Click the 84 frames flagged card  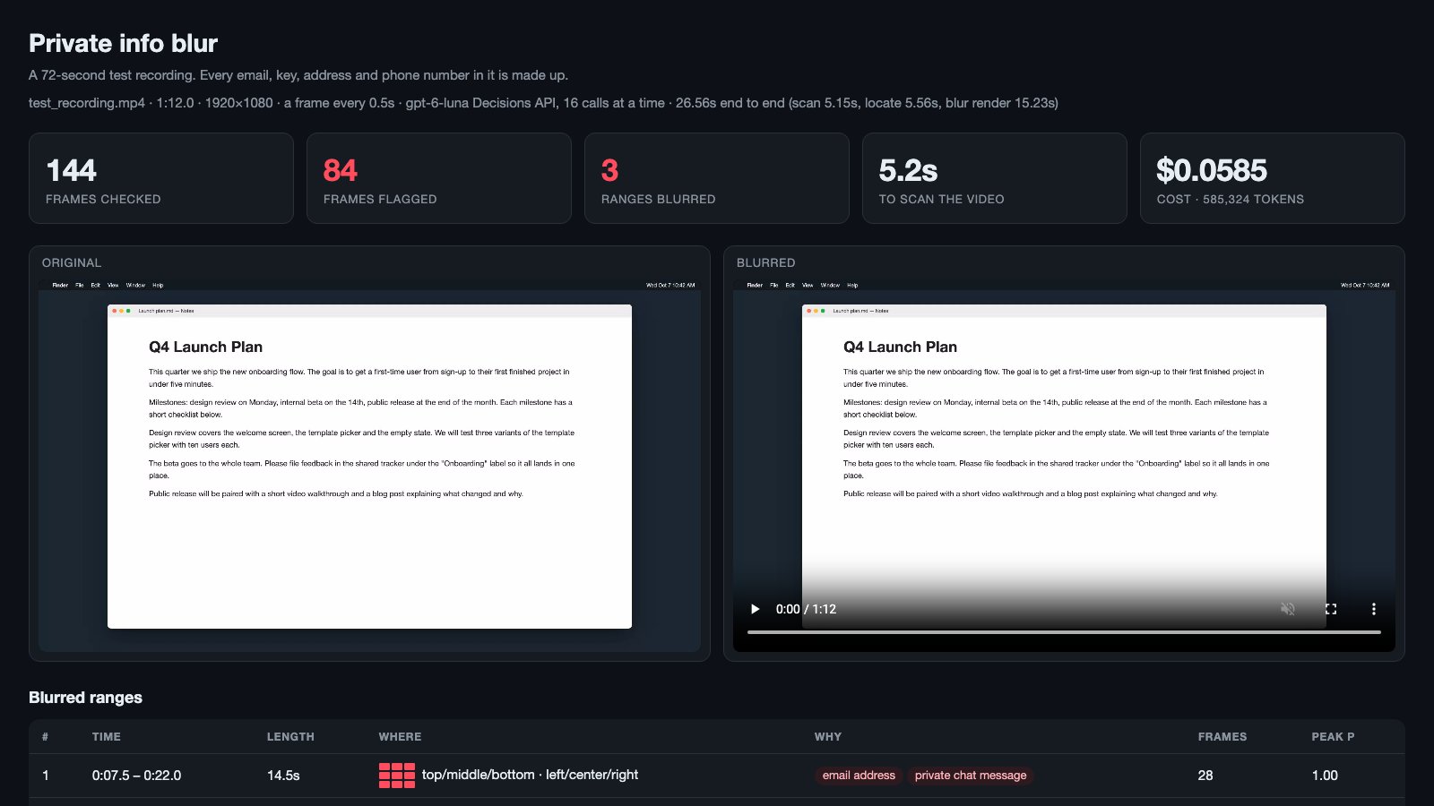[x=439, y=178]
